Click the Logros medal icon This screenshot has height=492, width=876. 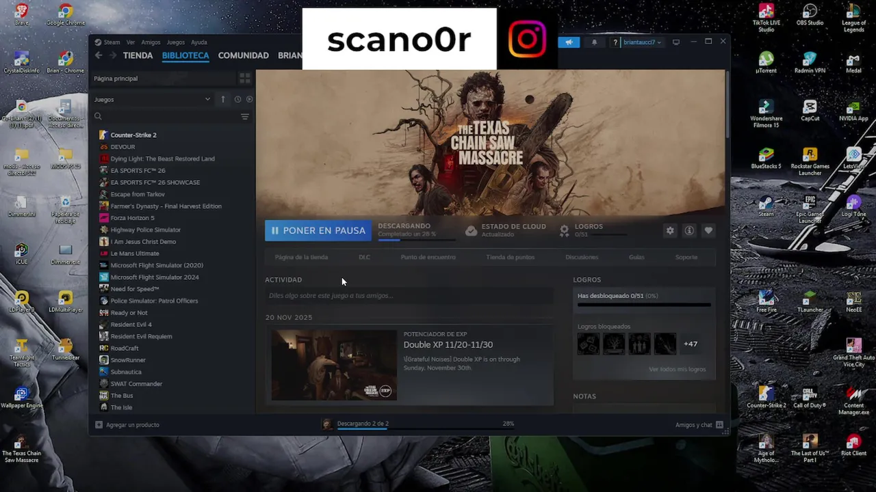point(564,231)
